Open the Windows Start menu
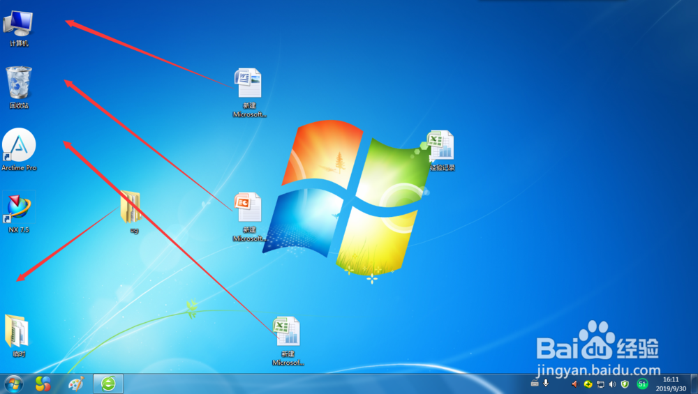Viewport: 698px width, 394px height. point(13,384)
